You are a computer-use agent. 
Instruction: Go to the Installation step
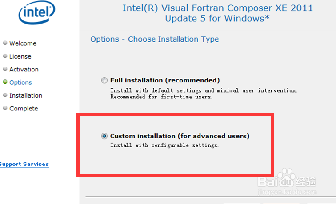pos(26,95)
